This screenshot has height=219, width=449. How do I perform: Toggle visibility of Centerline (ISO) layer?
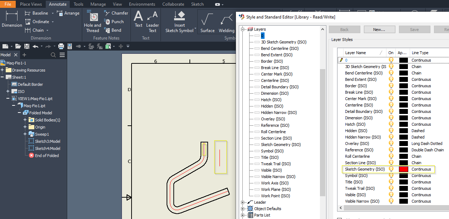coord(391,105)
